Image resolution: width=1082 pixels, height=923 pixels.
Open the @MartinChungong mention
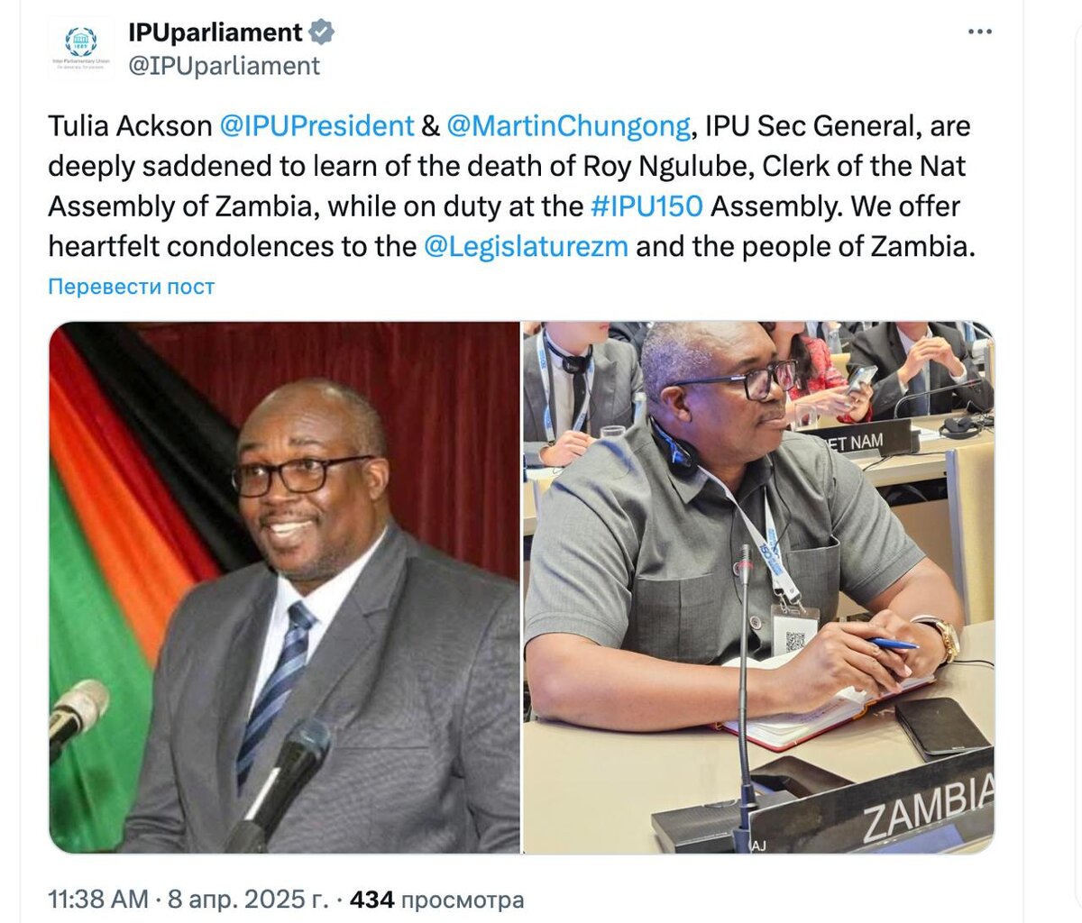(x=568, y=126)
